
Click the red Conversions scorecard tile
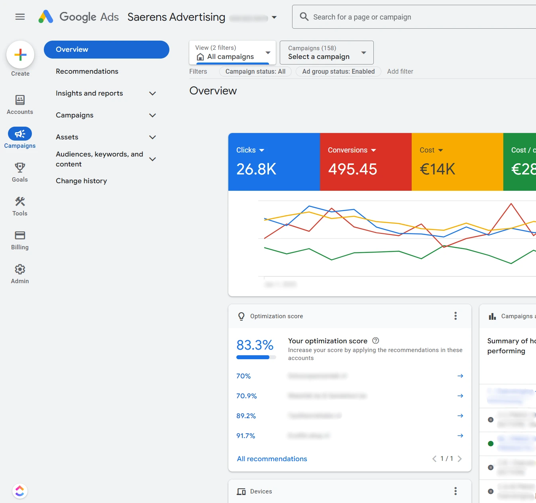coord(366,162)
